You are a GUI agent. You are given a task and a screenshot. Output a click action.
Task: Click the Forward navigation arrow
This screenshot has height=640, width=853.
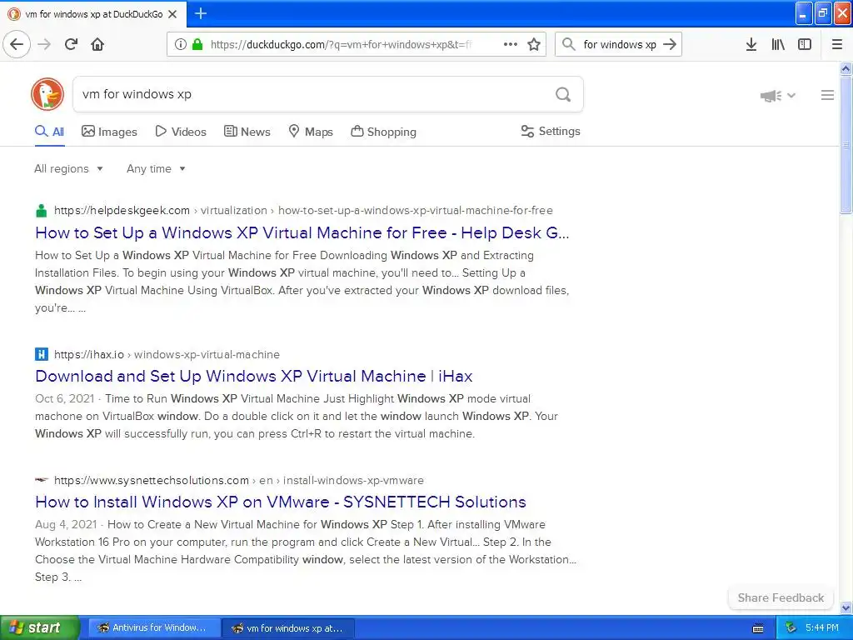coord(44,44)
